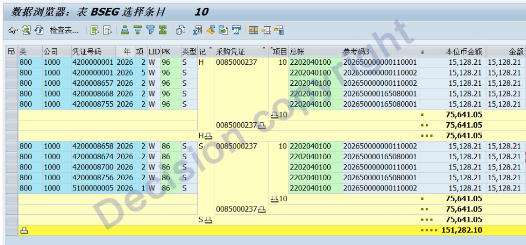The image size is (526, 245).
Task: Click the 本位币金额 column header
Action: click(x=463, y=52)
